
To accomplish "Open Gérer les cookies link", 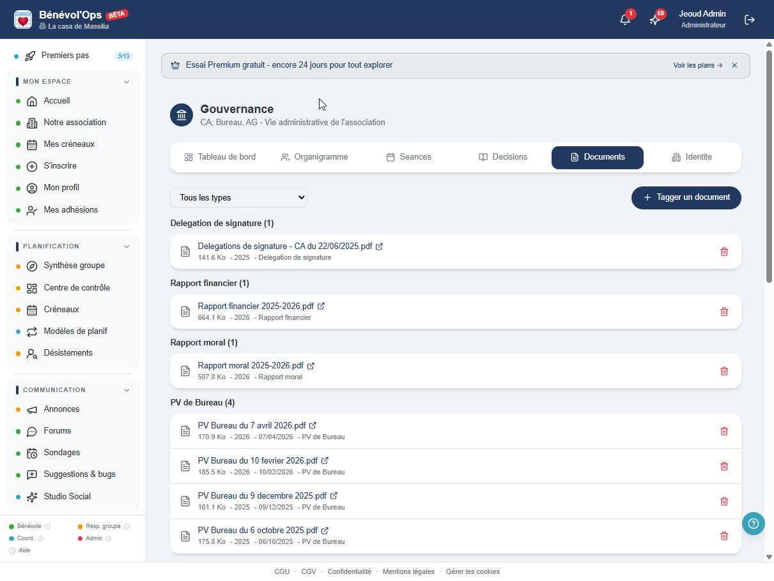I will coord(473,571).
